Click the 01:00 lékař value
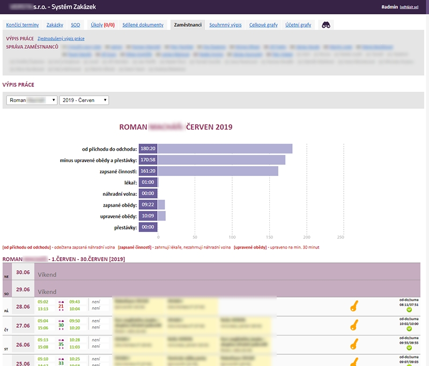Screen dimensions: 429x366 click(x=148, y=182)
